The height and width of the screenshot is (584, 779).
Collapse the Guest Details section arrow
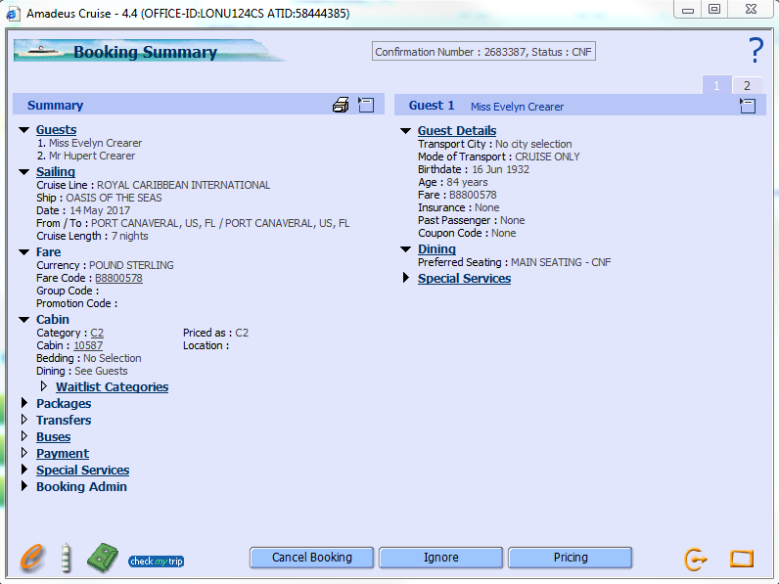405,131
